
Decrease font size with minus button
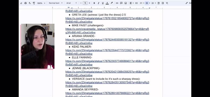coord(81,3)
